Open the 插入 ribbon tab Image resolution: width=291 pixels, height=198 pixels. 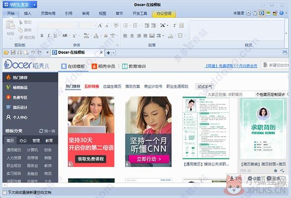(28, 14)
